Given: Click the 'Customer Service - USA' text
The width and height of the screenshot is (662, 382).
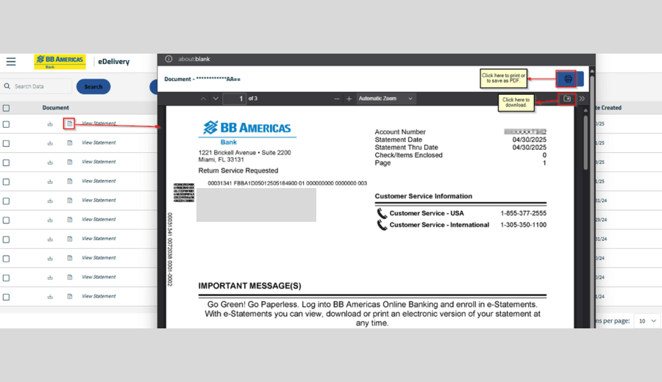Looking at the screenshot, I should pos(427,213).
